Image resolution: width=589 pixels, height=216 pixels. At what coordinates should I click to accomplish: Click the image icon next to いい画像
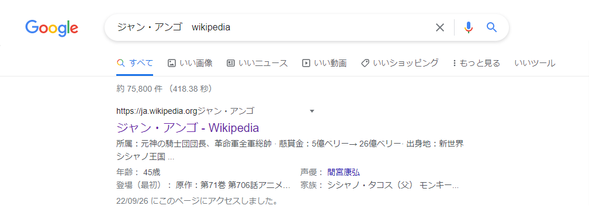coord(172,63)
